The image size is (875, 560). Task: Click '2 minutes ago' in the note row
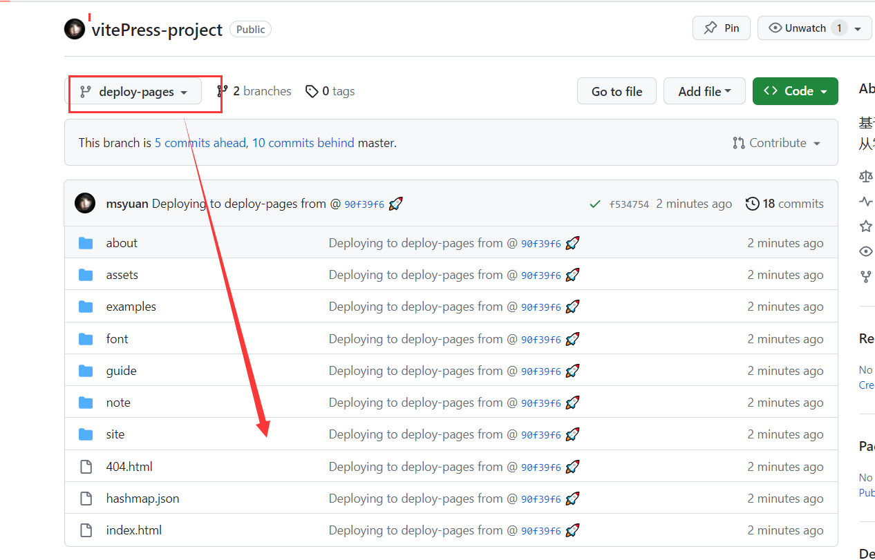pyautogui.click(x=785, y=403)
